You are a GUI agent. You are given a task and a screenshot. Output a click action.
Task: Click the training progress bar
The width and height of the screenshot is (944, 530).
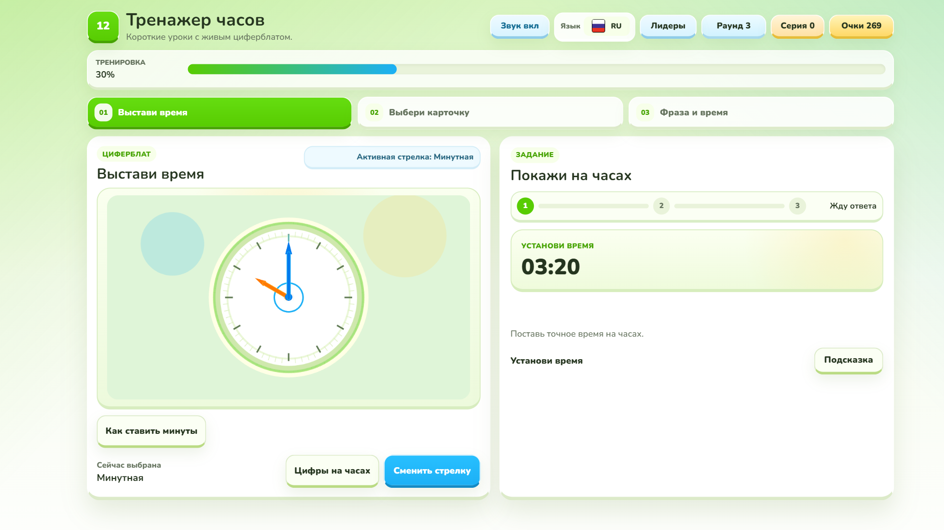click(x=536, y=69)
